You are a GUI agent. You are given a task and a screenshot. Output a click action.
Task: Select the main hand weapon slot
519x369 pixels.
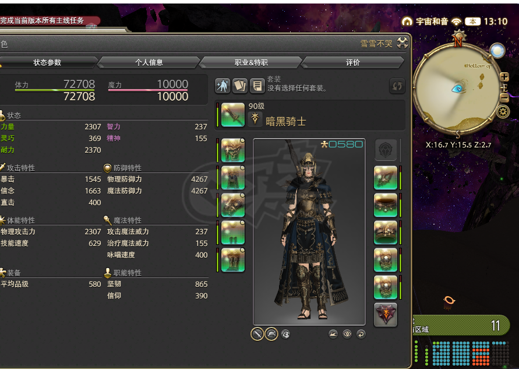(232, 115)
